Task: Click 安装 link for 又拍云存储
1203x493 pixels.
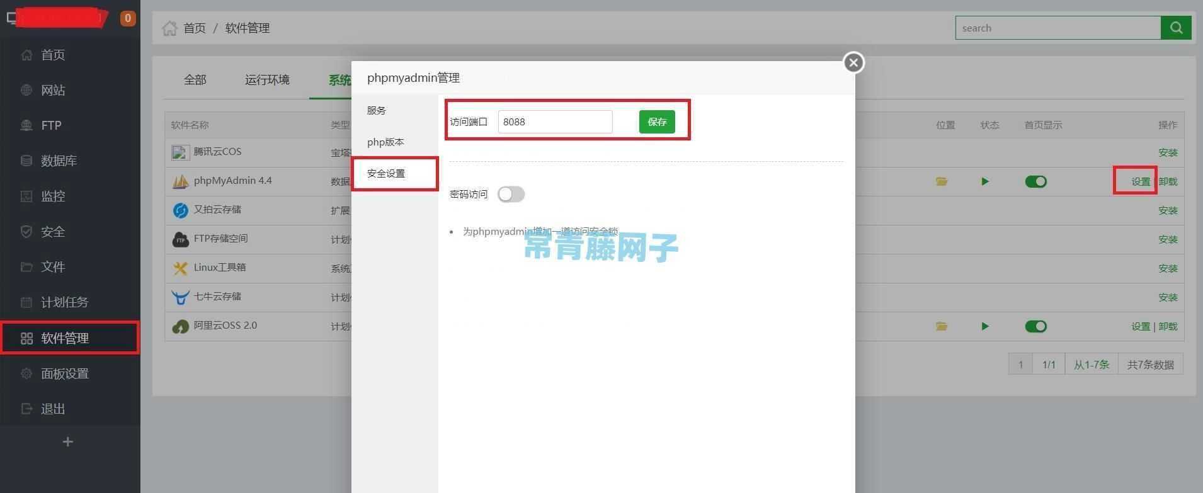Action: pos(1168,210)
